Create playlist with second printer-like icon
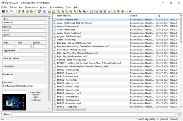This screenshot has width=183, height=121. (x=54, y=11)
